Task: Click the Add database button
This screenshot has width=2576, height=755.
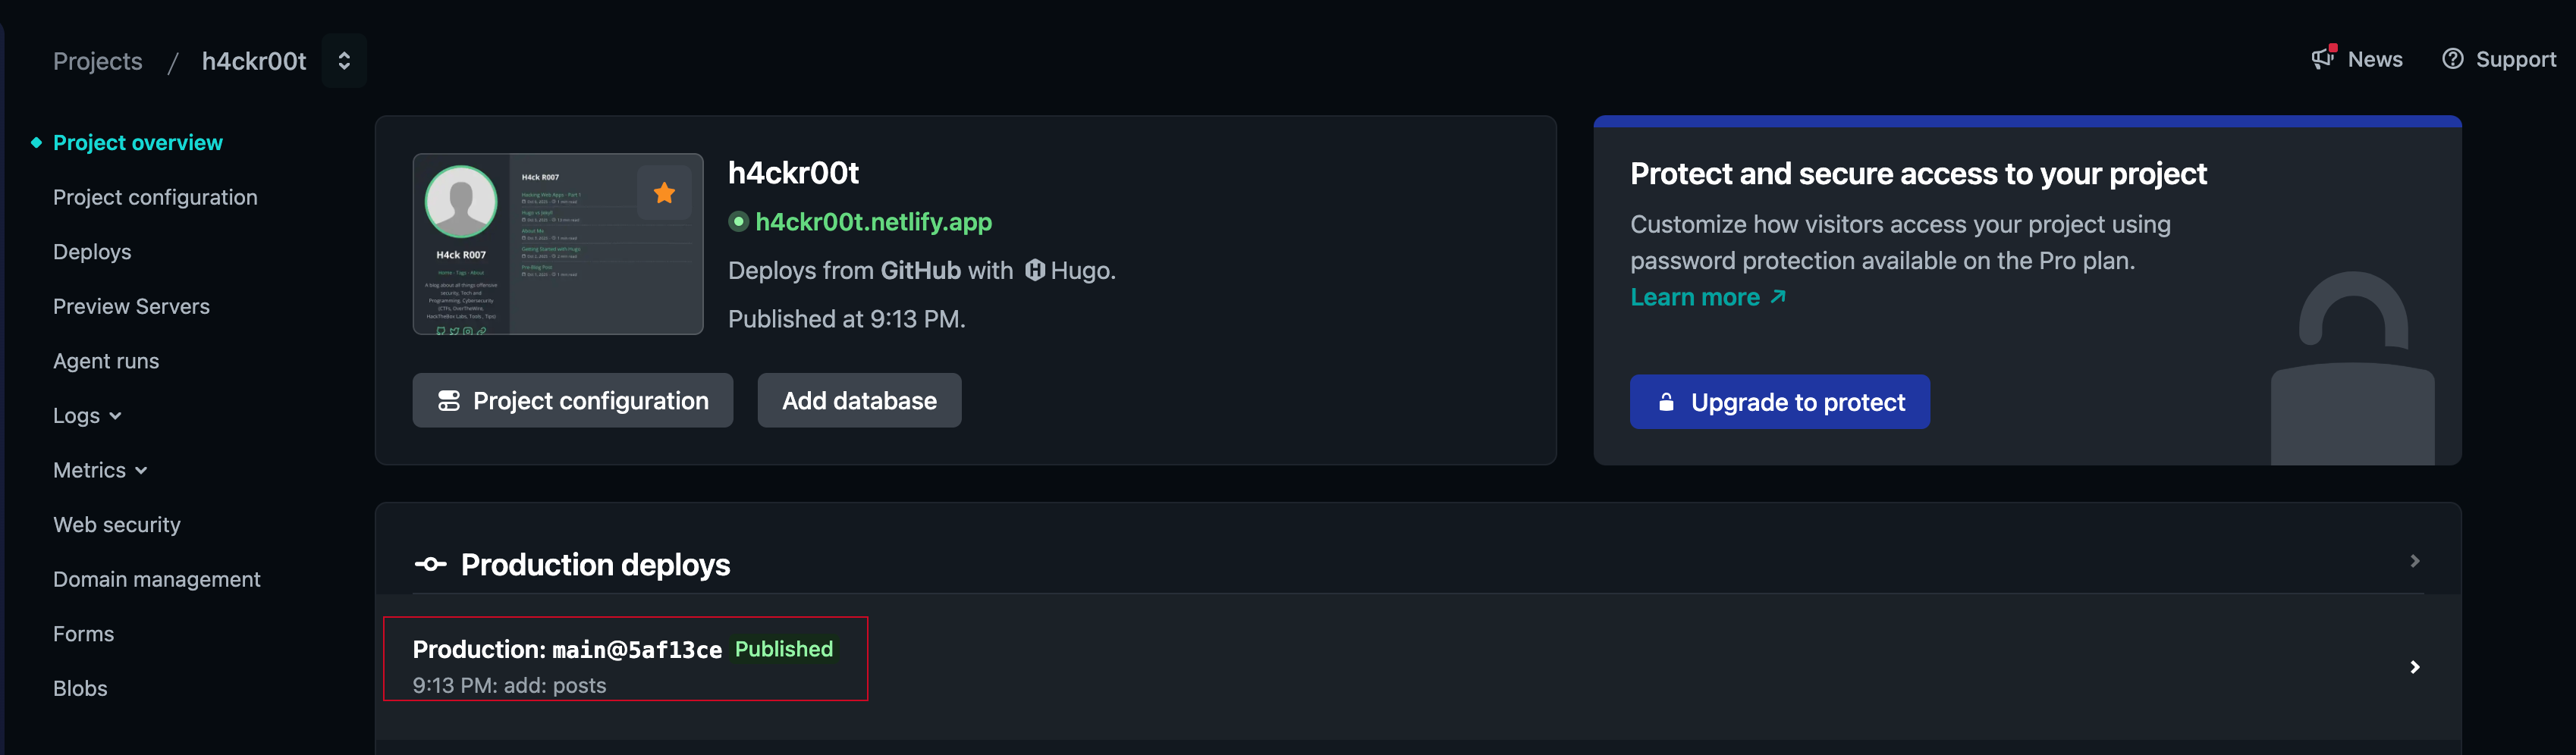Action: coord(858,399)
